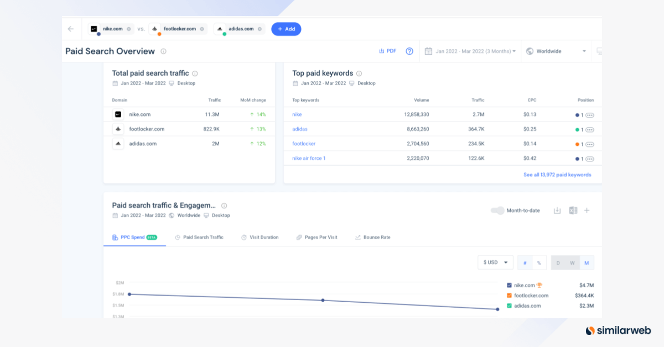Viewport: 664px width, 347px height.
Task: Click the middle data point on the PPC chart
Action: [x=323, y=300]
